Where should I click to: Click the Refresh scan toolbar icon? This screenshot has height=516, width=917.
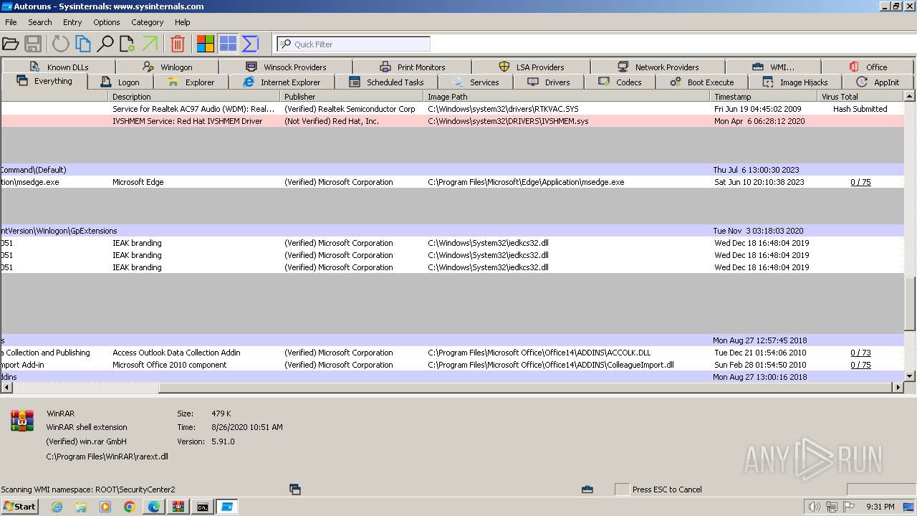(x=60, y=44)
